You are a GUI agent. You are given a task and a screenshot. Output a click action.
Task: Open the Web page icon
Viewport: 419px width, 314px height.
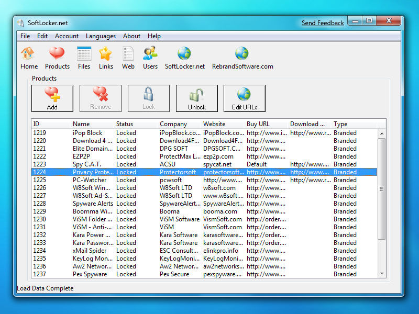pyautogui.click(x=128, y=58)
